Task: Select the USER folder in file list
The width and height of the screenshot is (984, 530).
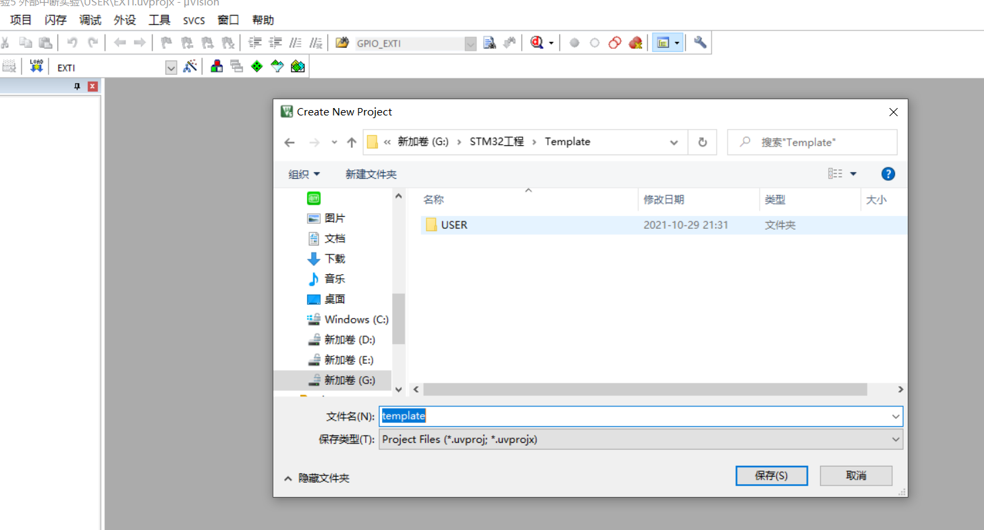Action: point(664,225)
